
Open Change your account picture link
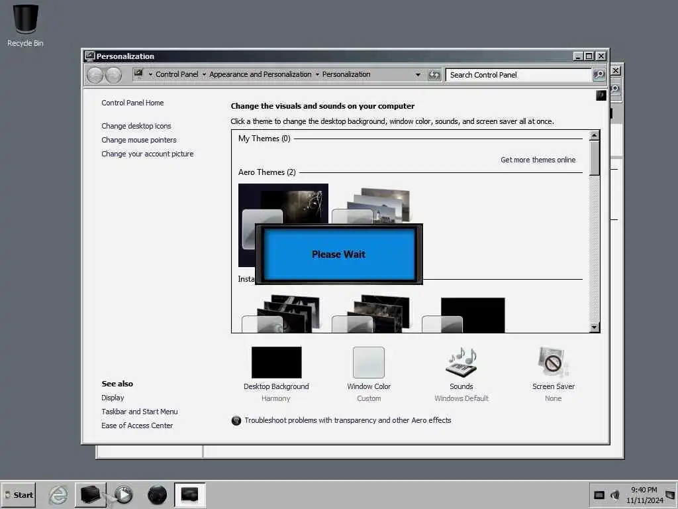(148, 154)
